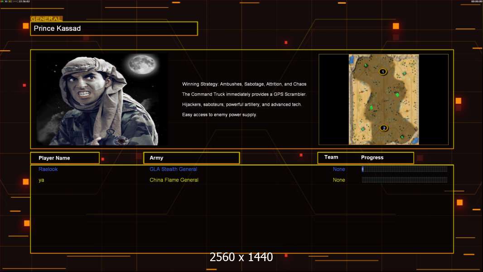Select player ya in the list

(41, 180)
